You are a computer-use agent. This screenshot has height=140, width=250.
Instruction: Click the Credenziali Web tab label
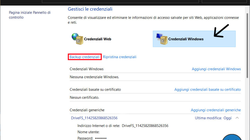(97, 39)
